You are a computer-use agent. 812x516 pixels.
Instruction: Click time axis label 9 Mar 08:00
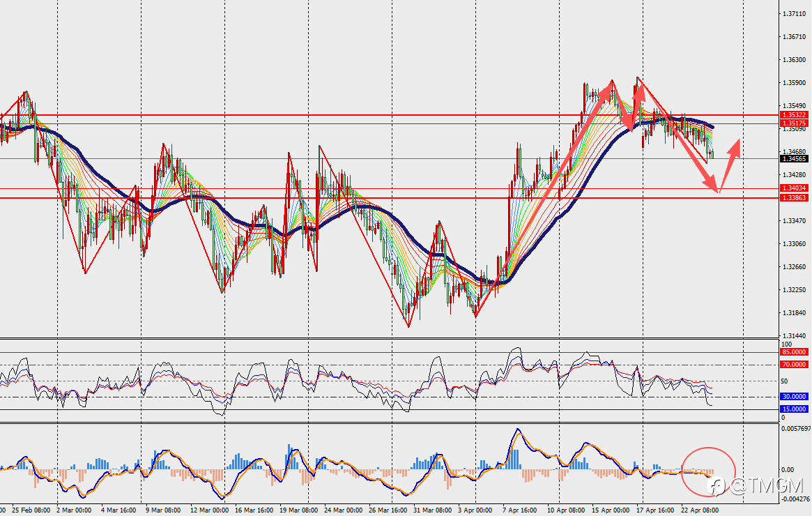click(x=163, y=510)
